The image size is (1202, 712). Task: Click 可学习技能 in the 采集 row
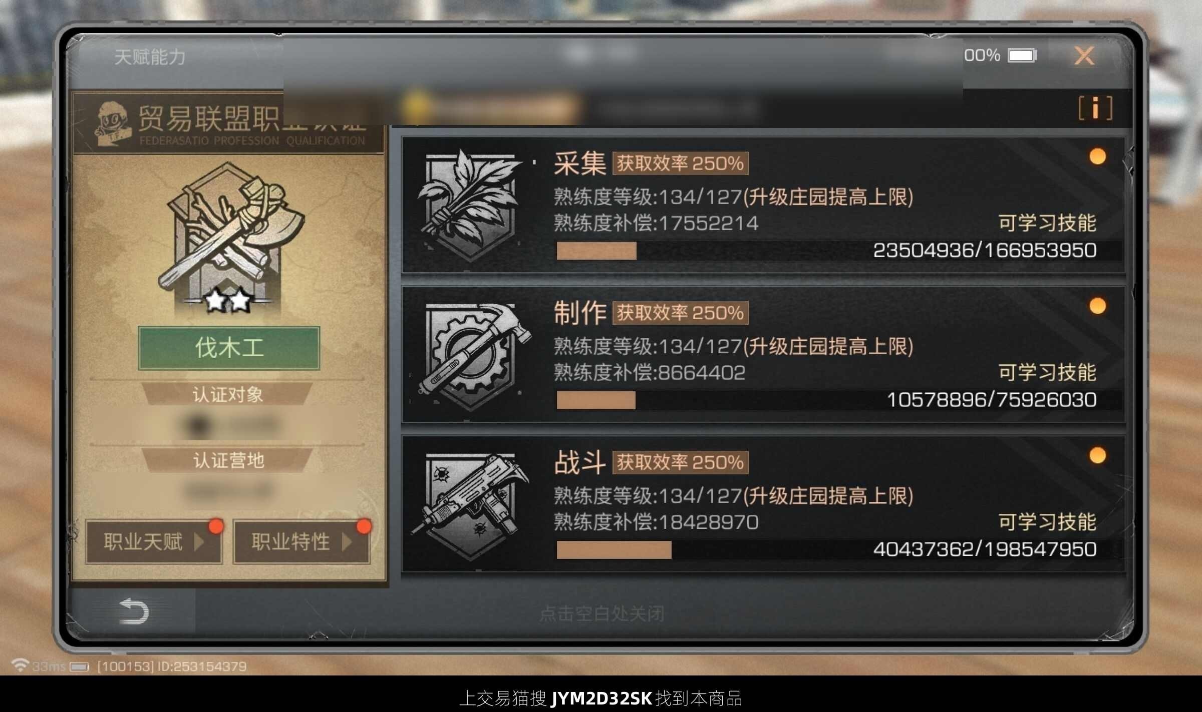[x=1047, y=223]
